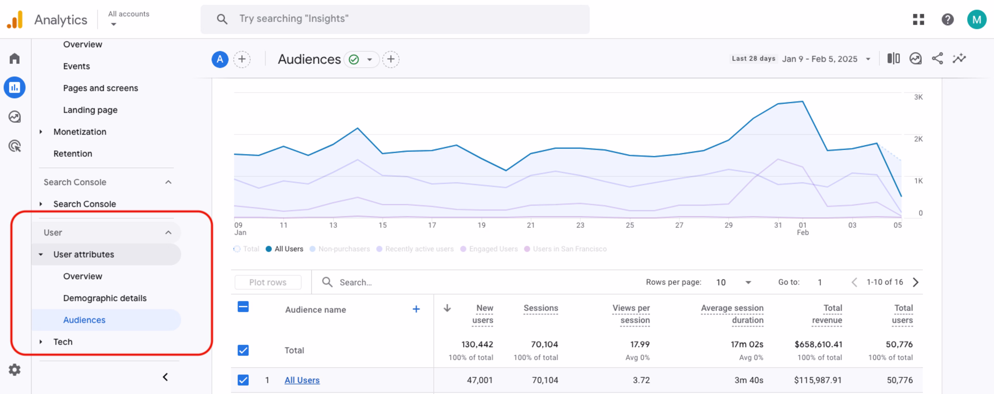The height and width of the screenshot is (394, 994).
Task: Click the Help question mark icon
Action: (947, 19)
